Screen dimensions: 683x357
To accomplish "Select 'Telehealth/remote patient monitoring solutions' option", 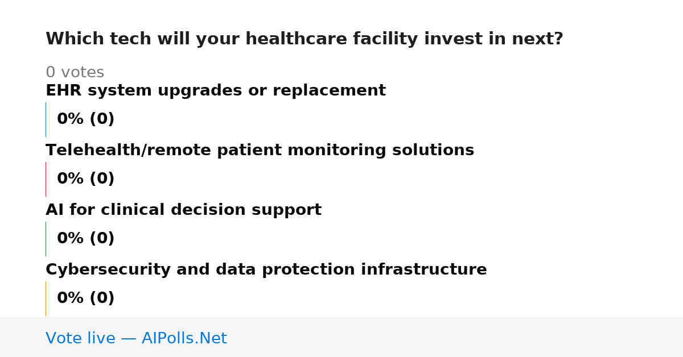I will coord(260,151).
